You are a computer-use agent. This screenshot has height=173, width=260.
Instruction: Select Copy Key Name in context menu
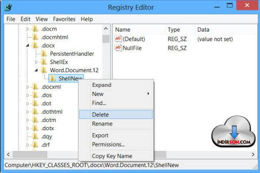click(116, 156)
